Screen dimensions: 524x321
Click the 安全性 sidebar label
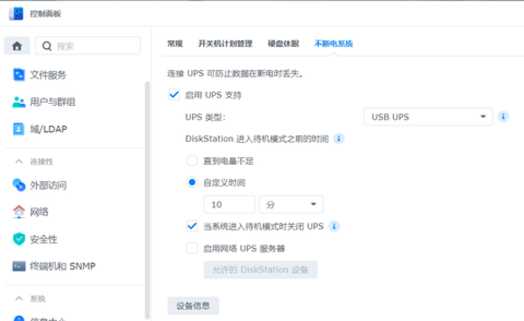point(44,239)
